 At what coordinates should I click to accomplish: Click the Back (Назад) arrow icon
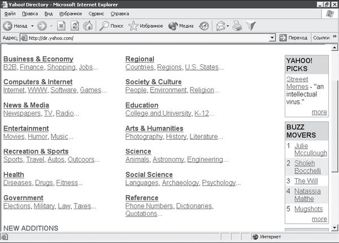(x=8, y=26)
